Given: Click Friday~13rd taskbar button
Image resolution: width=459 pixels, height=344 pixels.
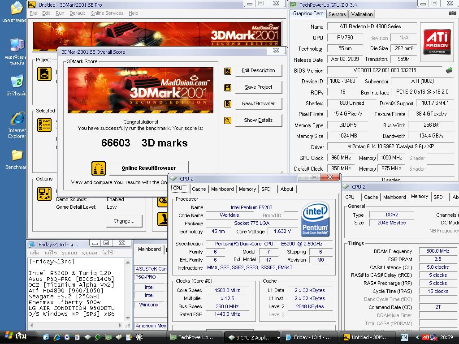Looking at the screenshot, I should click(x=309, y=337).
